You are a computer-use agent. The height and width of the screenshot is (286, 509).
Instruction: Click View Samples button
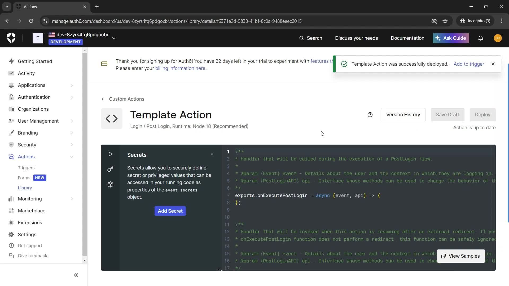461,256
